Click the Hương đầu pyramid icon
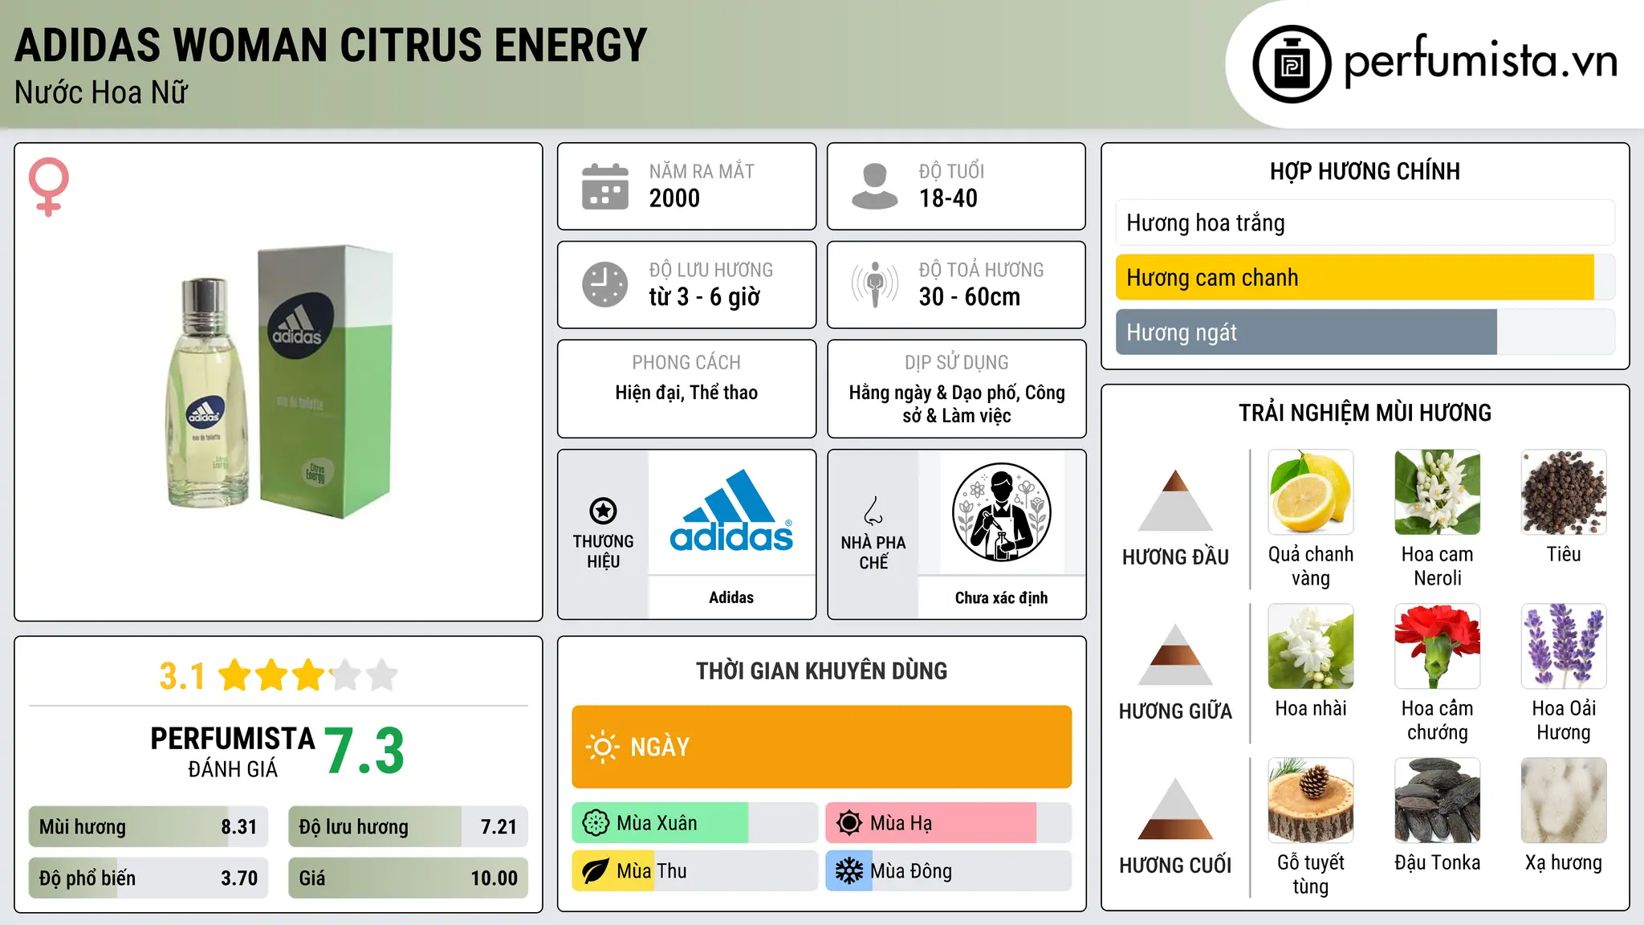 click(x=1175, y=500)
